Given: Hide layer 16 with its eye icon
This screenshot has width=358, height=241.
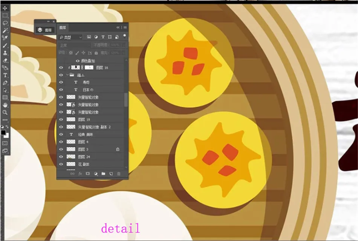Looking at the screenshot, I should pos(61,68).
